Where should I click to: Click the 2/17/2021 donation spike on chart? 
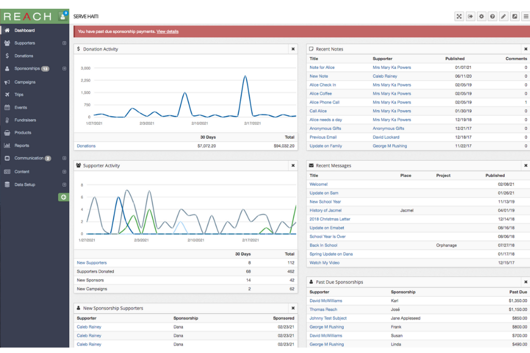[x=245, y=76]
